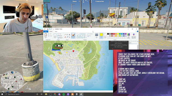This screenshot has width=172, height=96.
Task: Open File Explorer from taskbar
Action: click(x=46, y=94)
